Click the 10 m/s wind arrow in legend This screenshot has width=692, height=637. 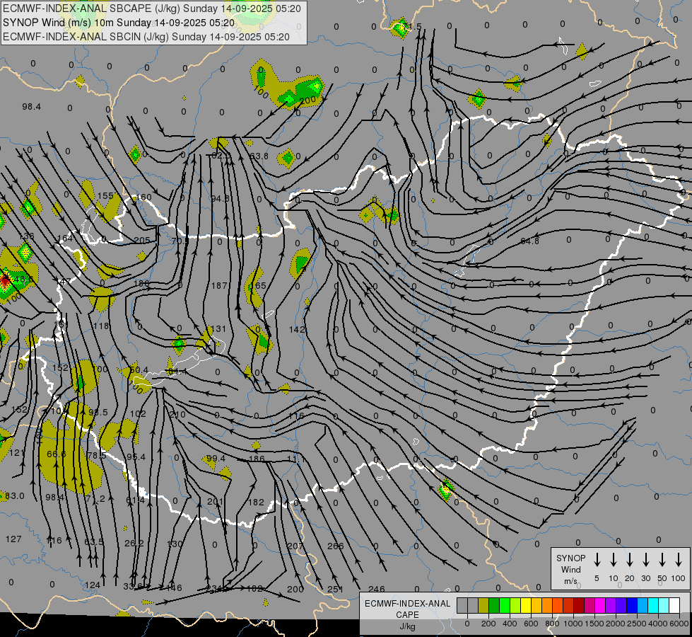click(613, 560)
